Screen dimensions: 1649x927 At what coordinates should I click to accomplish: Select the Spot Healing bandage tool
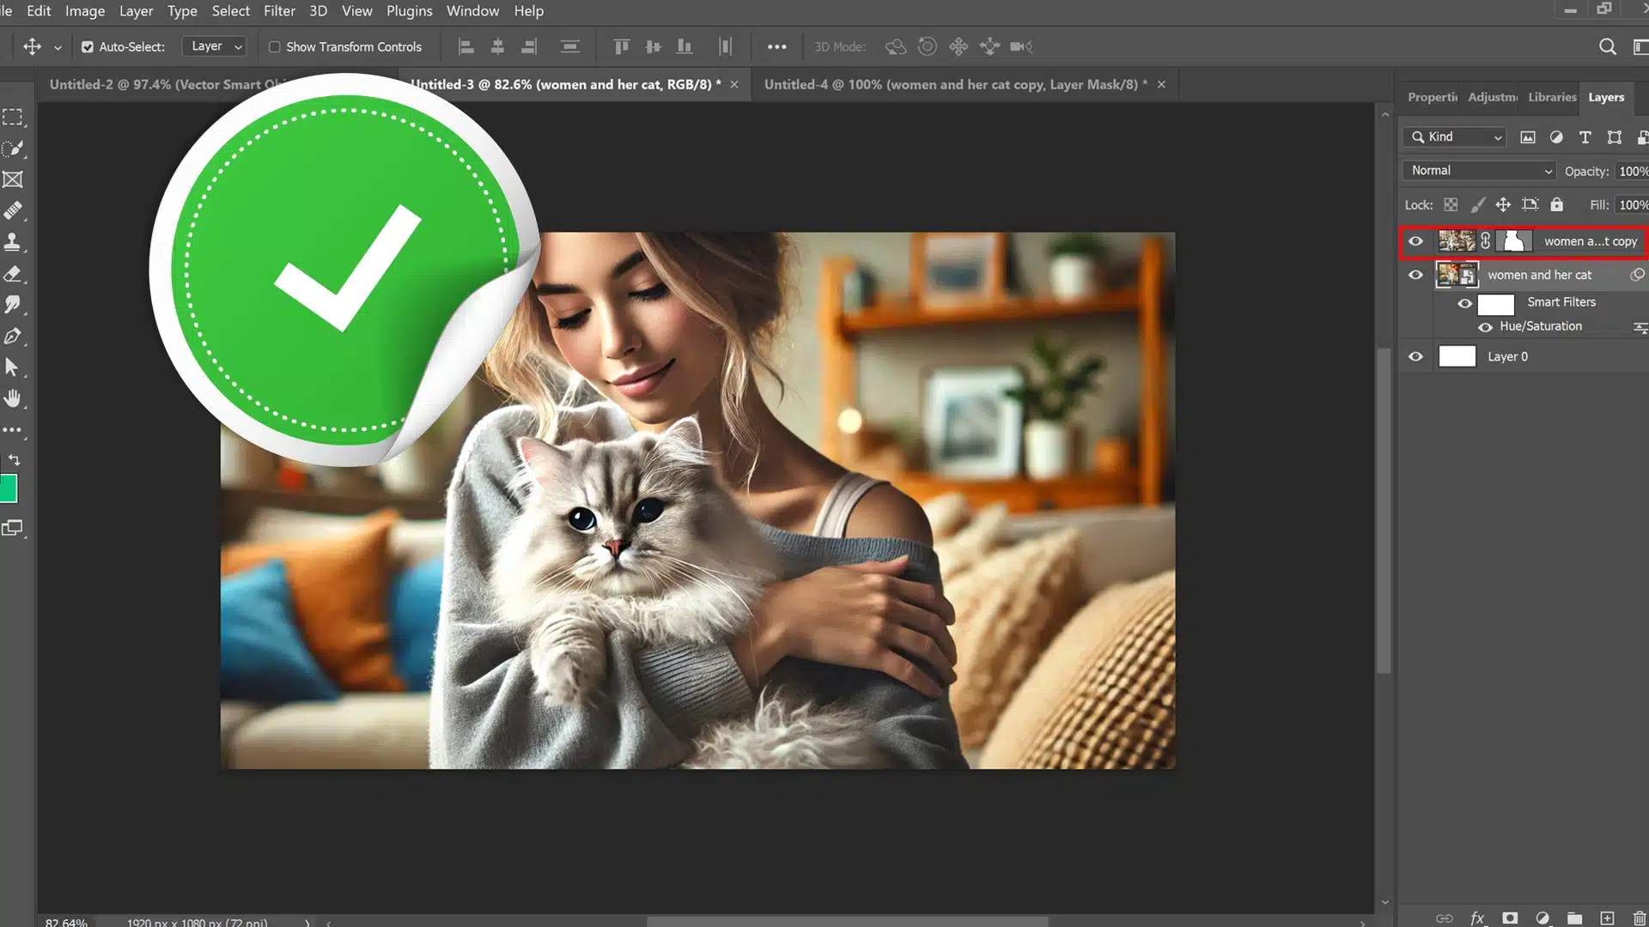coord(13,210)
